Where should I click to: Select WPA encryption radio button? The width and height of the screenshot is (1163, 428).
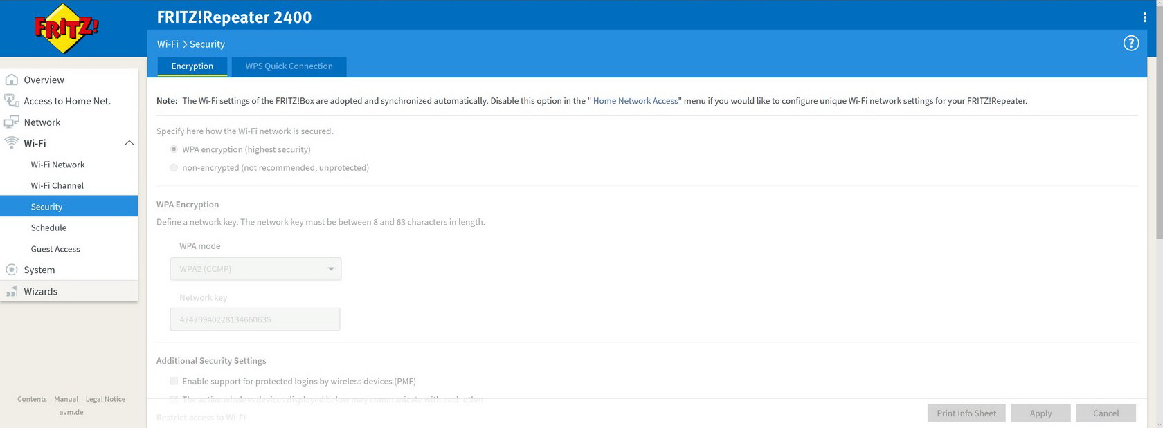(174, 149)
